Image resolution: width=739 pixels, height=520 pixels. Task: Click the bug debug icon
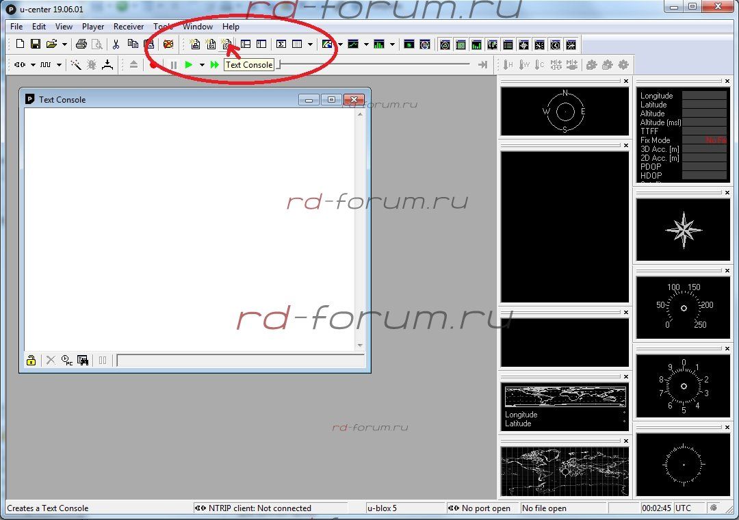(92, 65)
